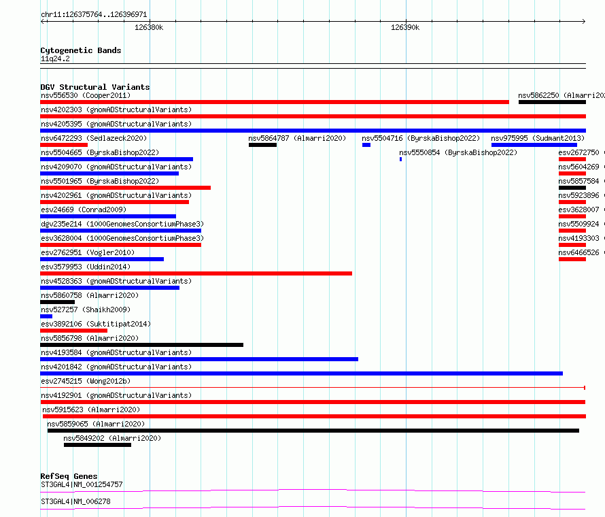Open nsv5857584 variant label
The image size is (605, 517).
click(578, 181)
